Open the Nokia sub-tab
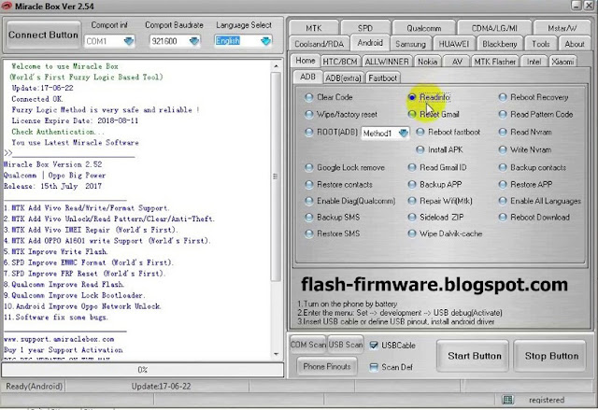The height and width of the screenshot is (410, 598). [427, 62]
